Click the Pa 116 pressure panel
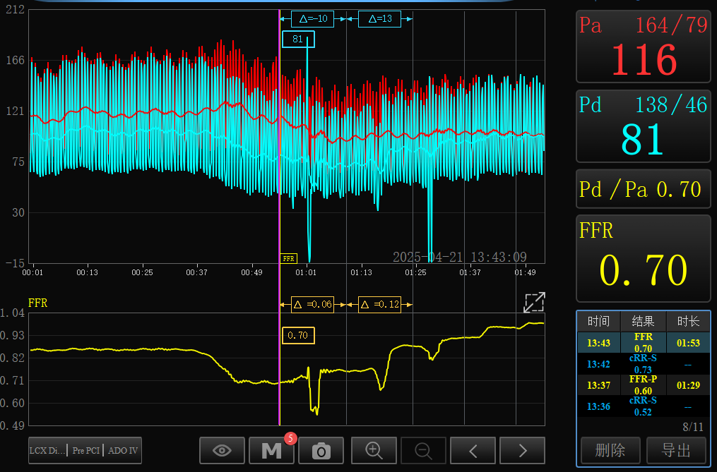Viewport: 717px width, 472px height. click(x=644, y=47)
